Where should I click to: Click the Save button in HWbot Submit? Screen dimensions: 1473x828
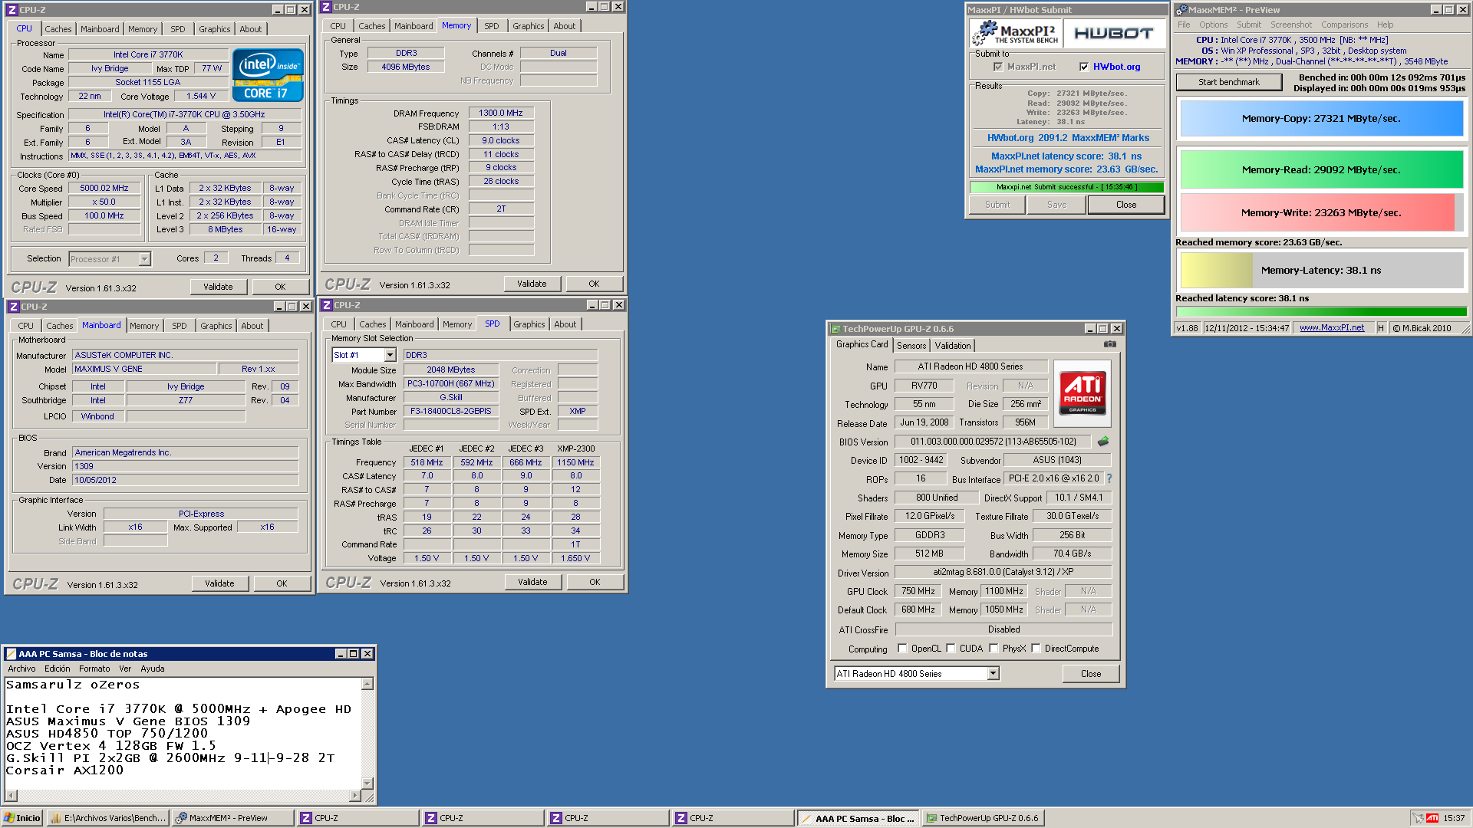(1056, 205)
